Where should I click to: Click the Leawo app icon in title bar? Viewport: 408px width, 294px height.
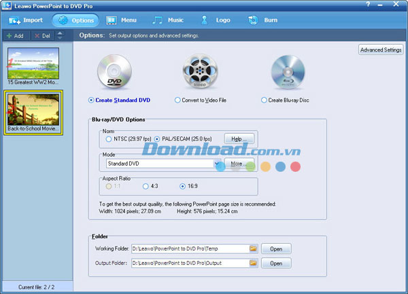point(7,5)
